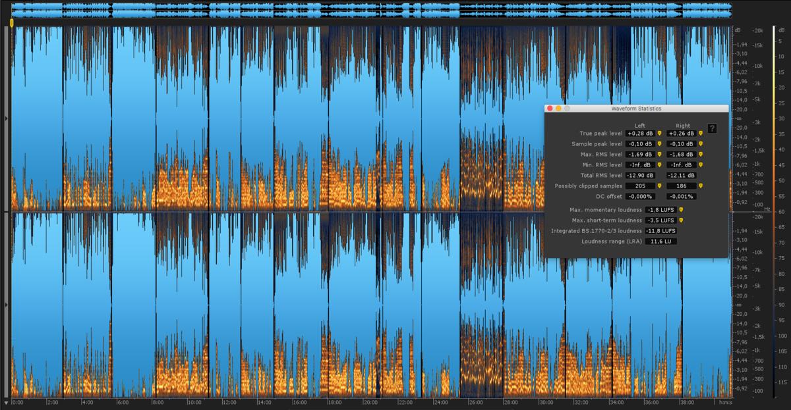Click the help question mark in Waveform Statistics
Viewport: 791px width, 410px height.
pos(712,129)
